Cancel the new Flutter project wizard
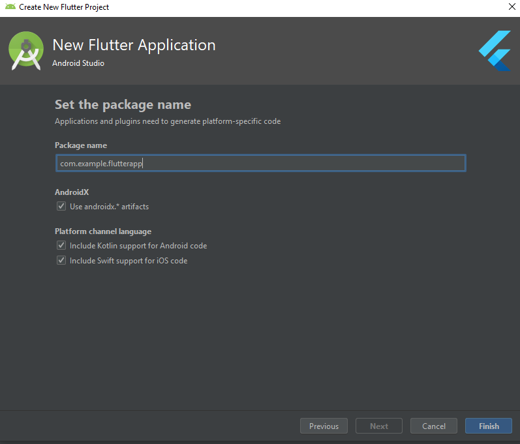The image size is (520, 444). (433, 426)
